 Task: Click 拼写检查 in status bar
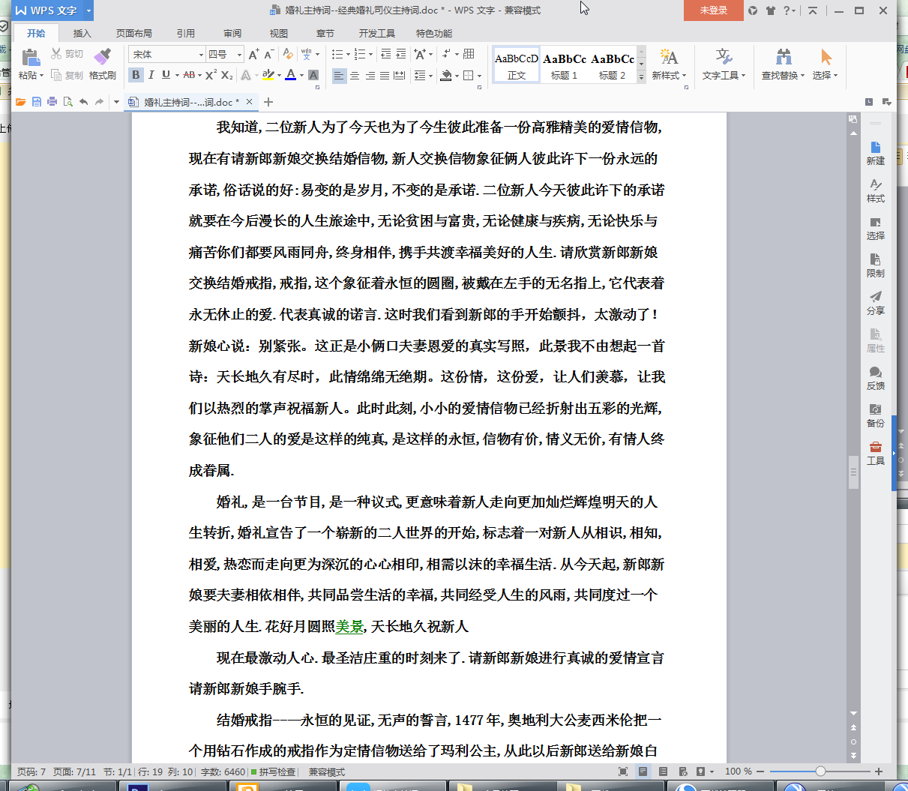tap(273, 772)
